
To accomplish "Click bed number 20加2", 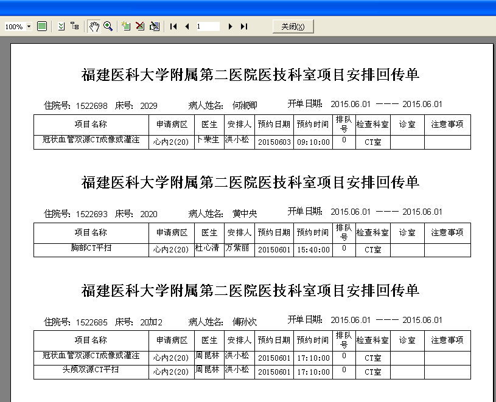I will [x=151, y=322].
